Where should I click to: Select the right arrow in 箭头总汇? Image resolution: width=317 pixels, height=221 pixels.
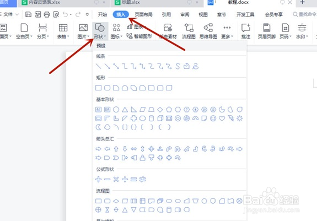(98, 149)
